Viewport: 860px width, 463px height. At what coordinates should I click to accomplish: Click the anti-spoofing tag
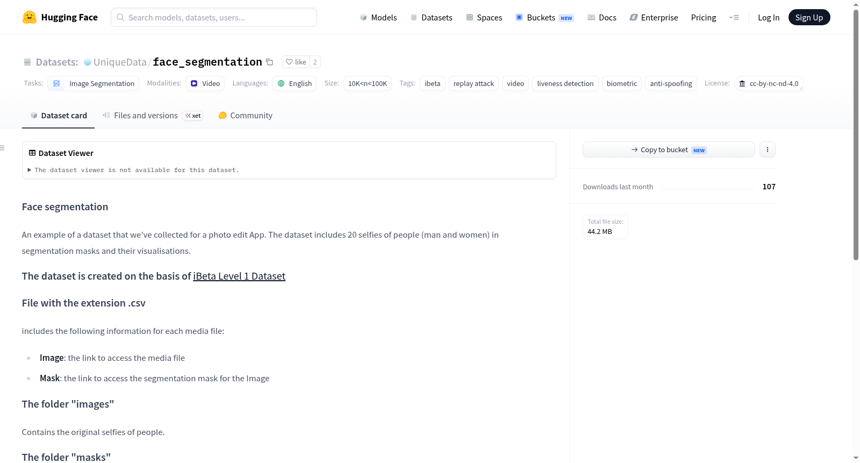tap(671, 83)
